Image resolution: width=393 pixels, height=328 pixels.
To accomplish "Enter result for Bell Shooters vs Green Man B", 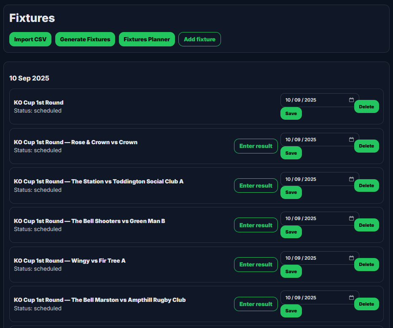I will click(256, 225).
